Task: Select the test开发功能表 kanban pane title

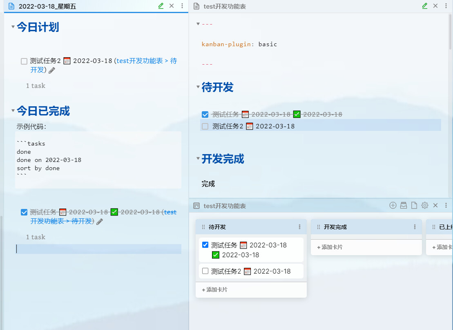Action: (x=225, y=206)
